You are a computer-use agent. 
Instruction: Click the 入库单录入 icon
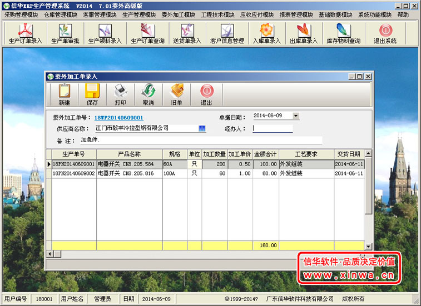(x=266, y=34)
